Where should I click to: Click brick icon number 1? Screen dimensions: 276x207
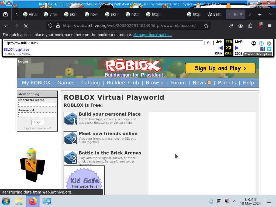(x=70, y=118)
